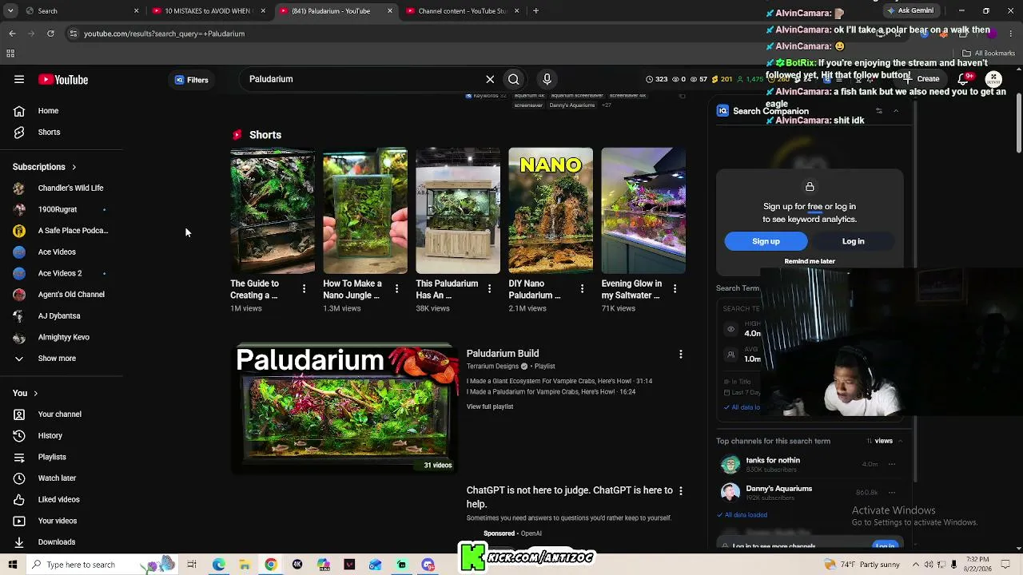The width and height of the screenshot is (1023, 575).
Task: Clear the Paludarium search text
Action: [490, 79]
